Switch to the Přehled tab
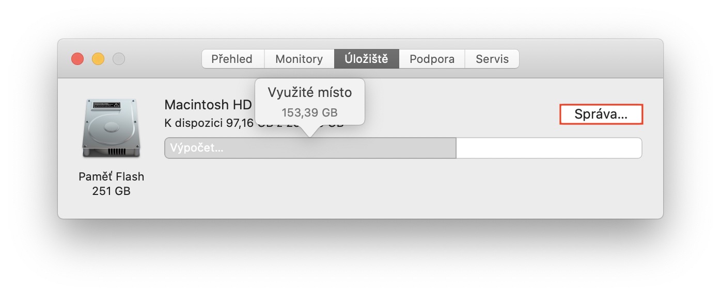Image resolution: width=721 pixels, height=295 pixels. coord(232,59)
